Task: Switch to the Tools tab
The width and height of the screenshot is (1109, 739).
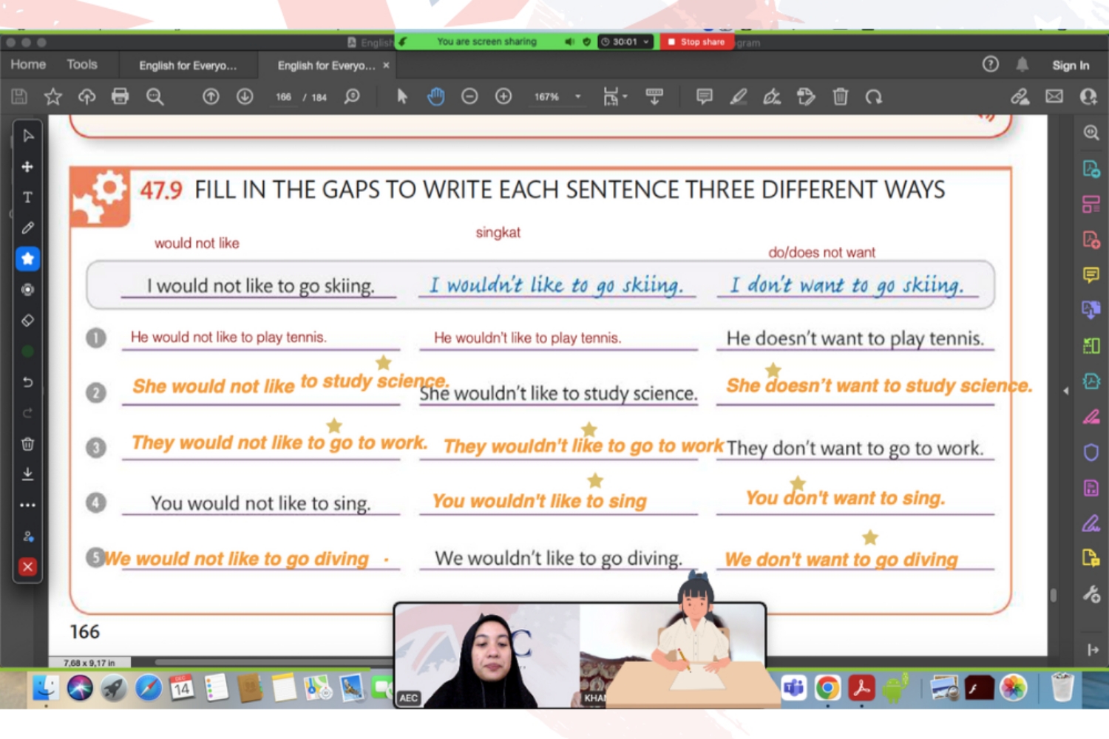Action: coord(82,64)
